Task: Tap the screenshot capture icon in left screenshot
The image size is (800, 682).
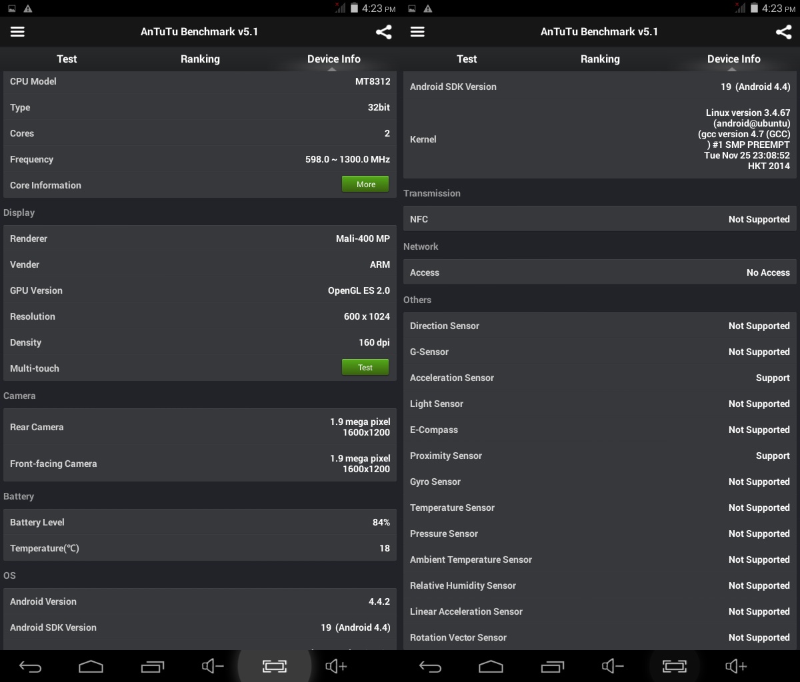Action: [x=274, y=666]
